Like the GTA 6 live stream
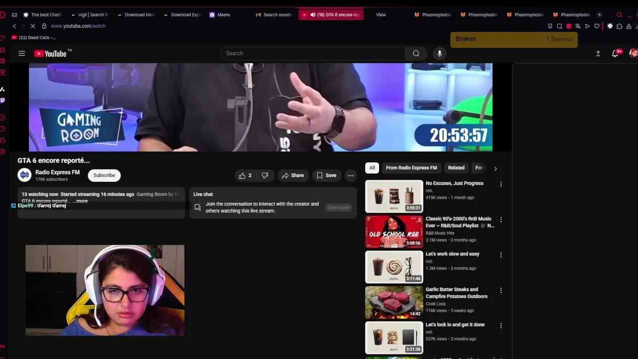The height and width of the screenshot is (359, 638). 245,176
